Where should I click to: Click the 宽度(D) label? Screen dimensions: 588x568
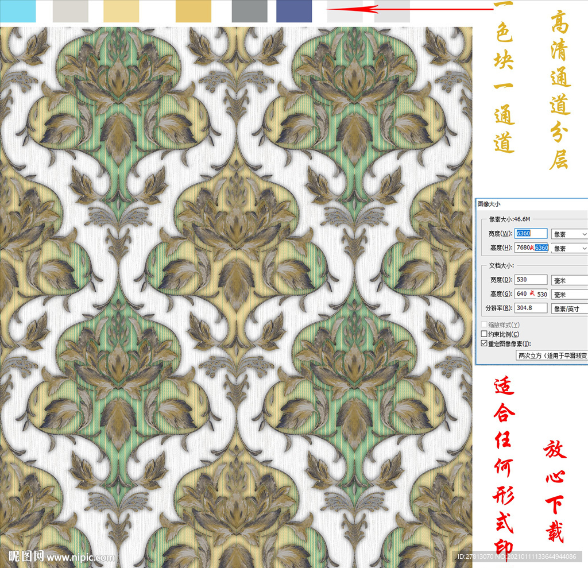501,280
